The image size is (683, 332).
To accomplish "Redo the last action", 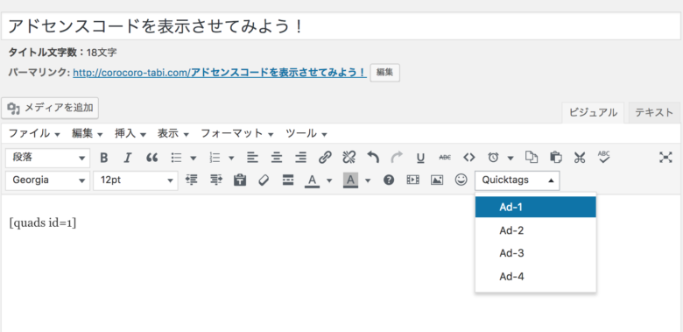I will (397, 158).
